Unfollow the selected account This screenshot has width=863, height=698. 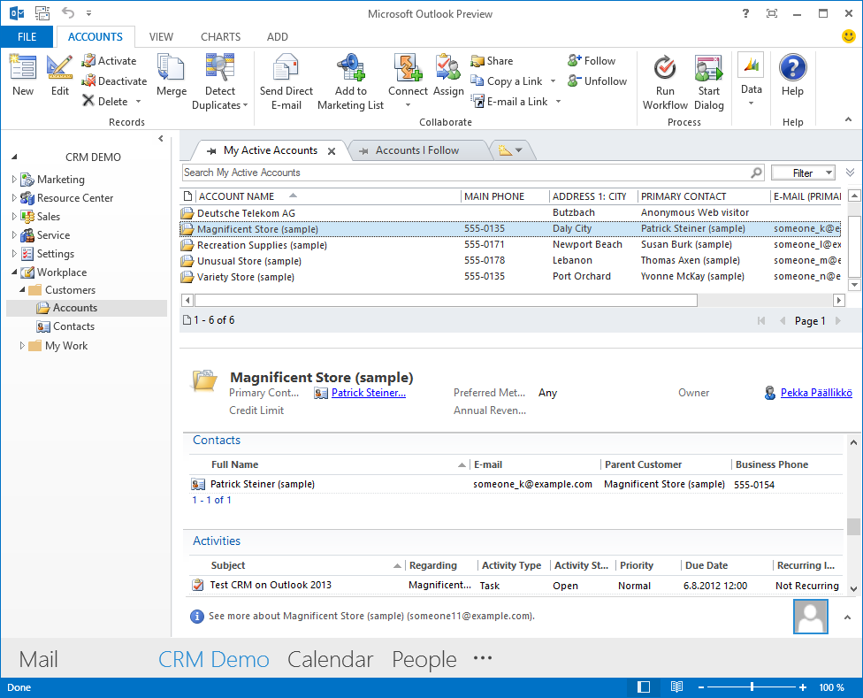coord(597,81)
